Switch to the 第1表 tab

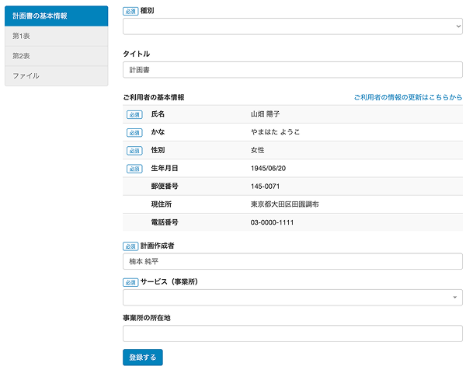tap(56, 36)
